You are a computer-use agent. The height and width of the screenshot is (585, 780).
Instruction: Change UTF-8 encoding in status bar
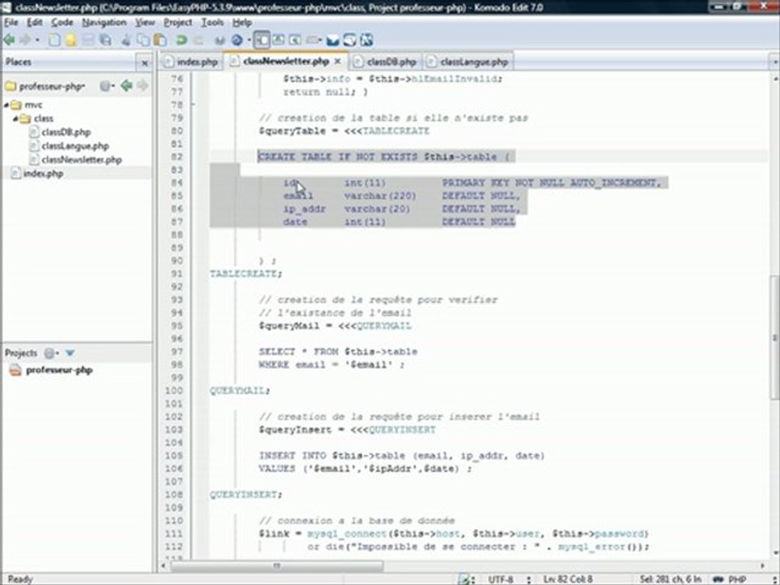pyautogui.click(x=500, y=579)
